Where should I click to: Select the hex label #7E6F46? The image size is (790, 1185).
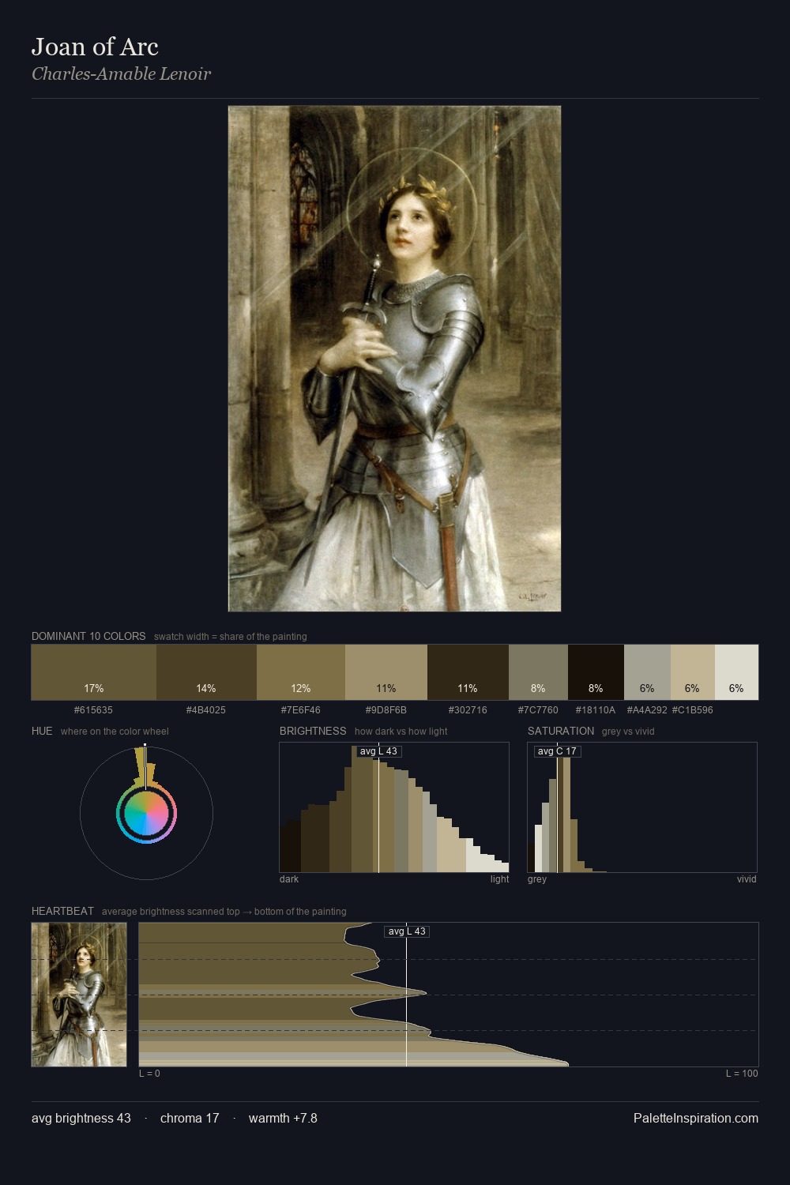click(301, 710)
